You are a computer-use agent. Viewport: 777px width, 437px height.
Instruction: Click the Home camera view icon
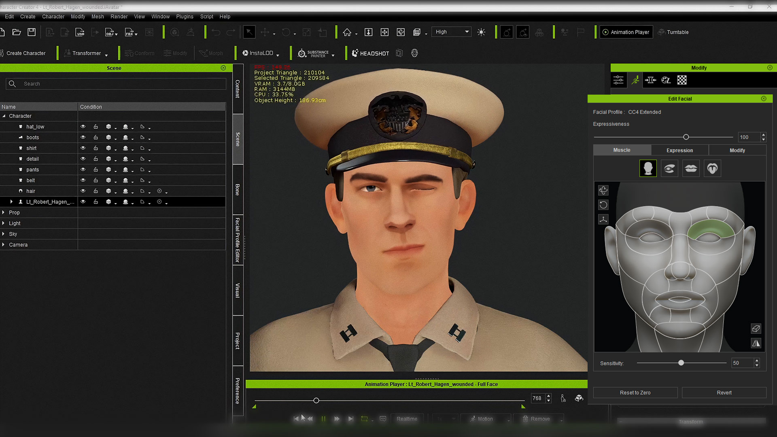pyautogui.click(x=347, y=32)
